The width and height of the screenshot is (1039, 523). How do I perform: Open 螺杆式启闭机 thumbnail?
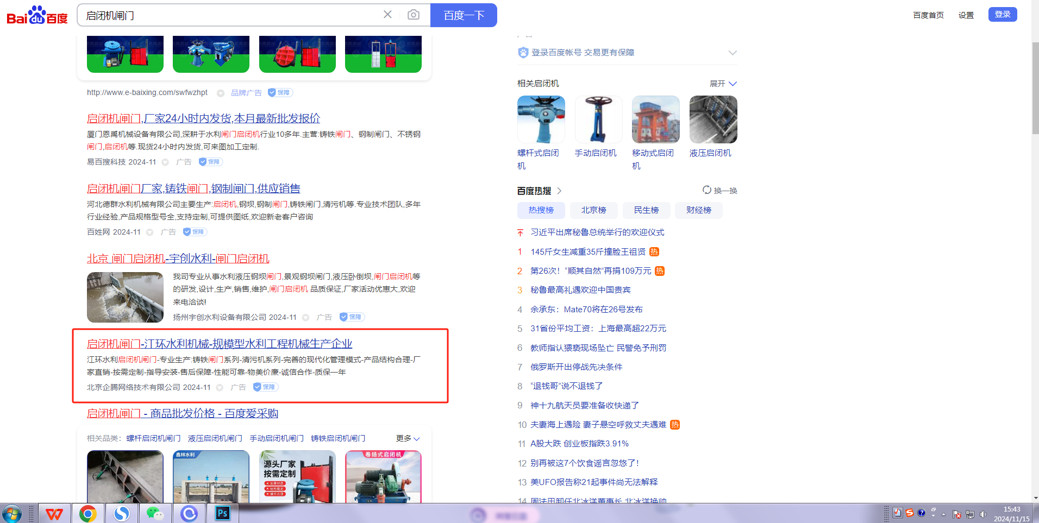click(x=541, y=119)
